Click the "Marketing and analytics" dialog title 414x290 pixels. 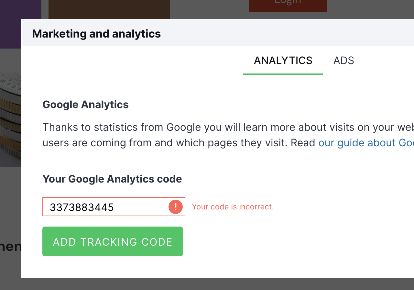(x=96, y=34)
